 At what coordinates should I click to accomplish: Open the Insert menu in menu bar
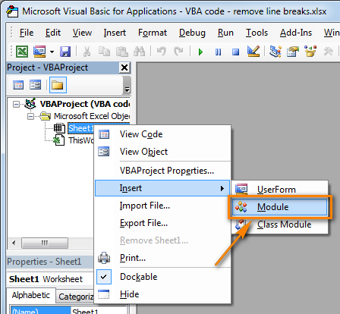[x=115, y=33]
